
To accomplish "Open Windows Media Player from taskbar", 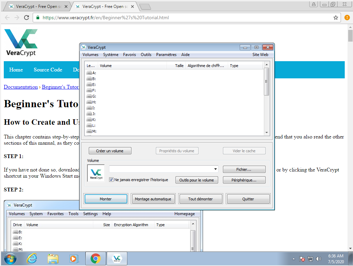I will click(74, 259).
